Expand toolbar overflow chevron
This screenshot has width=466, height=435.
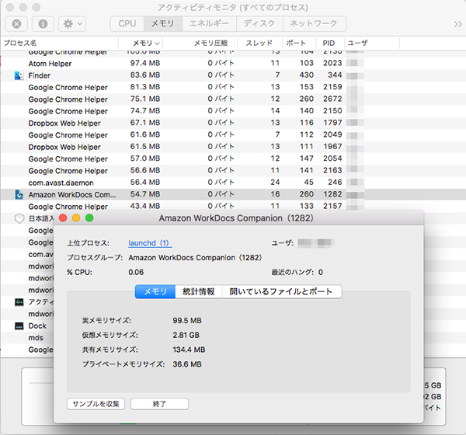[x=457, y=24]
